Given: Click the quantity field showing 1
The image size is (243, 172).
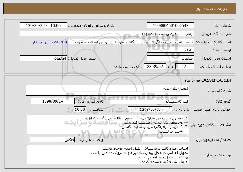Looking at the screenshot, I should tap(165, 140).
